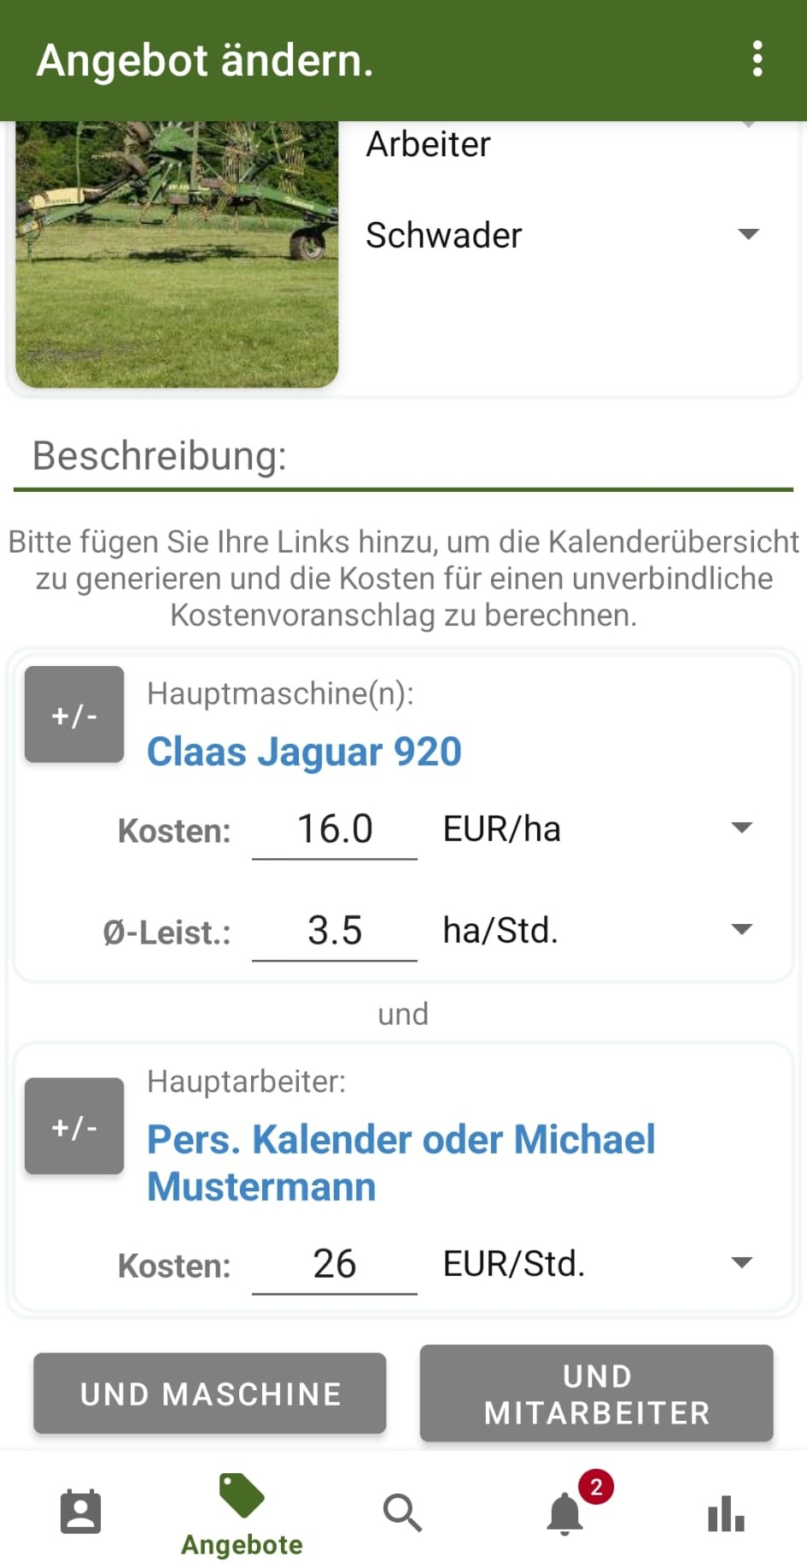The width and height of the screenshot is (807, 1567).
Task: Open notifications bell with badge
Action: pos(565,1513)
